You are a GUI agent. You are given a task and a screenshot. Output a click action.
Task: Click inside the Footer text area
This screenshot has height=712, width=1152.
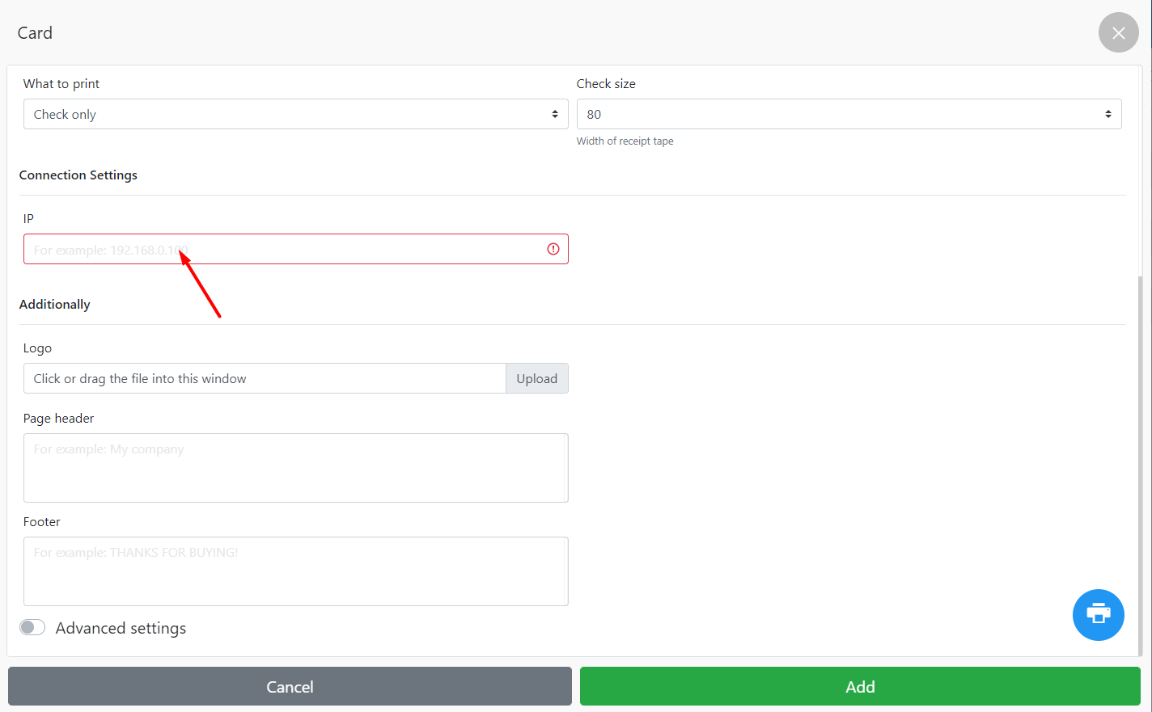295,571
